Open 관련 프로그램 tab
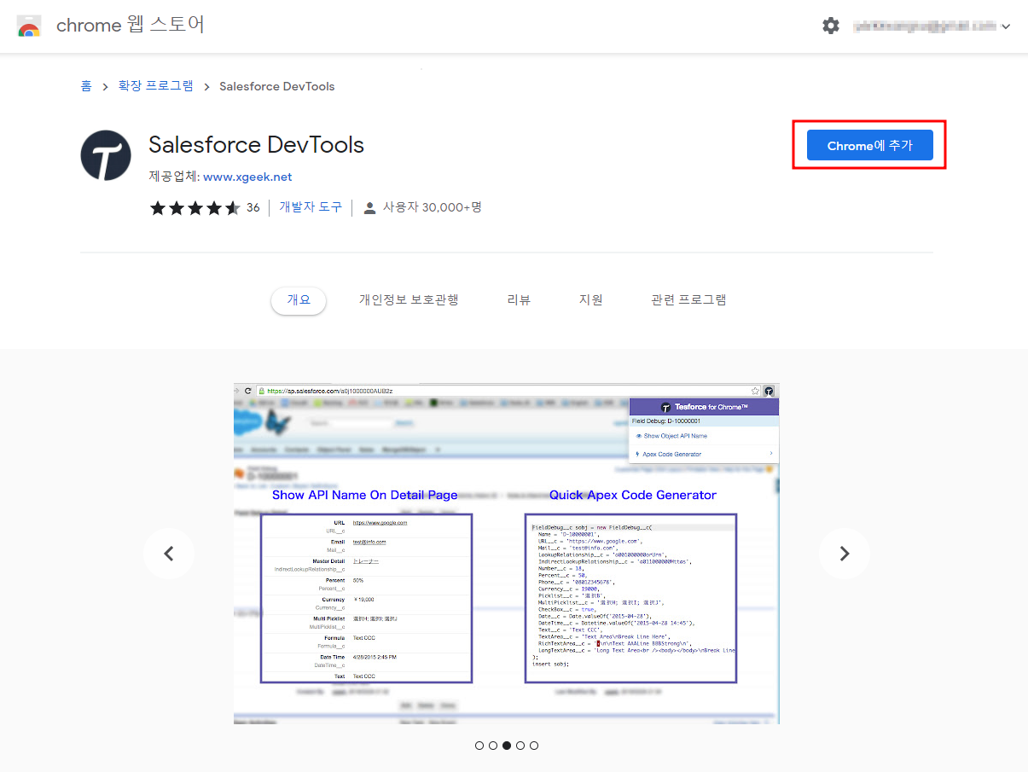1028x772 pixels. 688,299
